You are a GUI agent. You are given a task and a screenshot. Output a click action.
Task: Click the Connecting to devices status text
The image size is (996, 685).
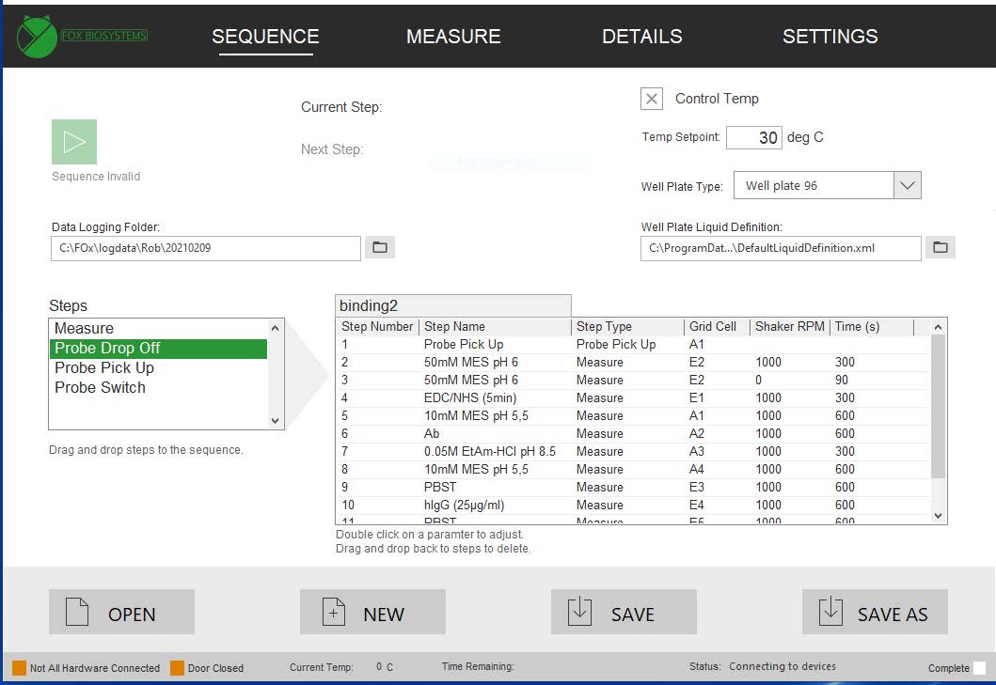tap(783, 666)
